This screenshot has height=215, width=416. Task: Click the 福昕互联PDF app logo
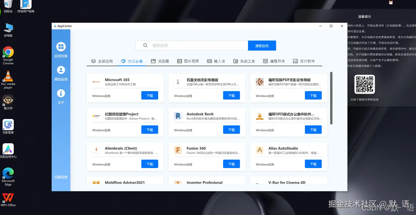pyautogui.click(x=260, y=82)
